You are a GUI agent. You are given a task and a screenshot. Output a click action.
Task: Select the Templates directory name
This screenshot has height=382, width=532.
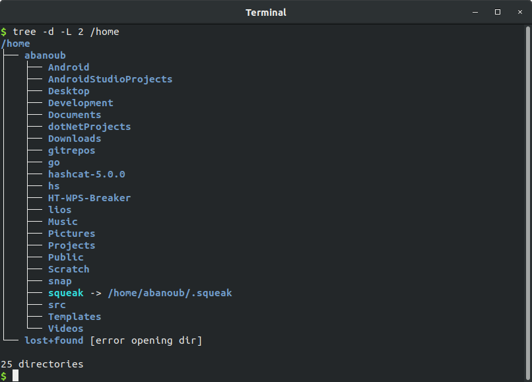[74, 317]
